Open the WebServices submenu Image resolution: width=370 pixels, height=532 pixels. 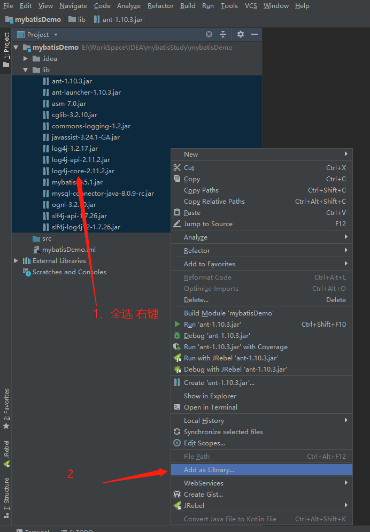pos(261,483)
